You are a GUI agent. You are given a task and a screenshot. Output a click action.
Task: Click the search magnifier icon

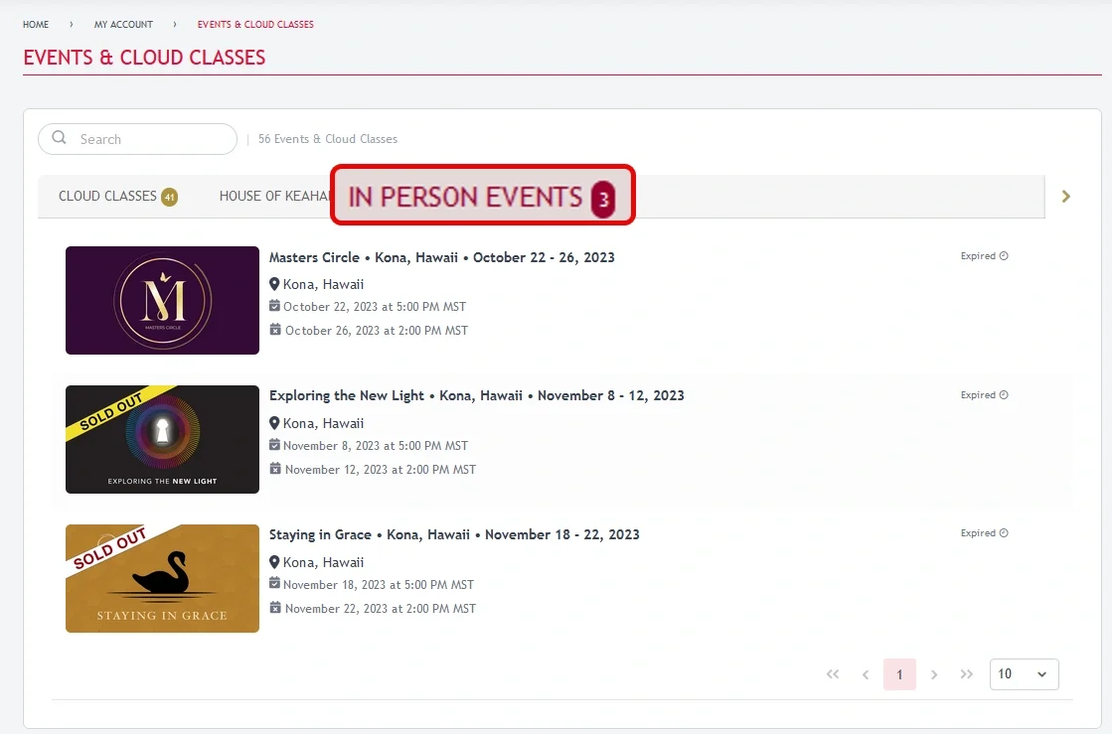click(x=60, y=138)
